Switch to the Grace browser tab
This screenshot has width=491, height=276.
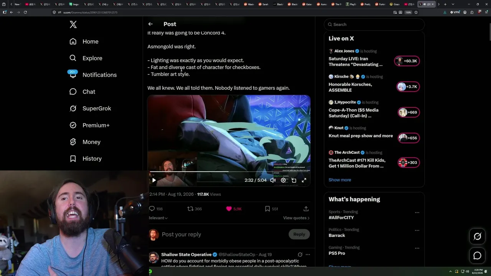[395, 4]
